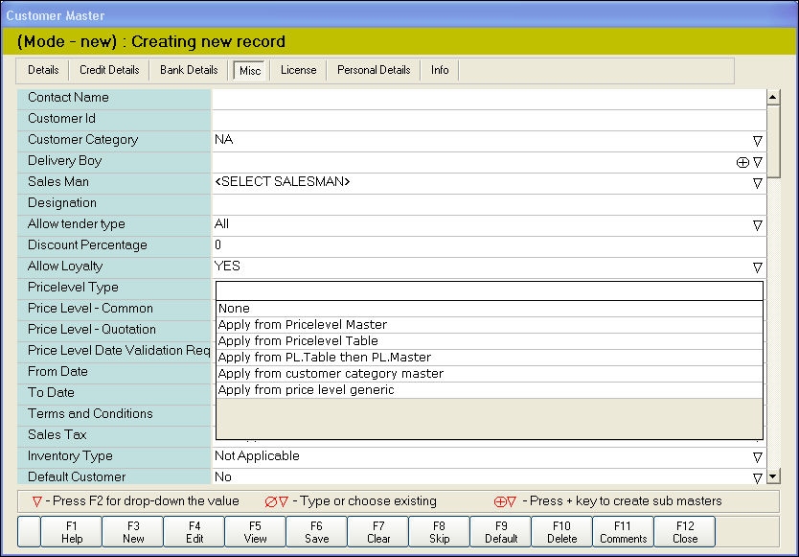The height and width of the screenshot is (557, 799).
Task: Click the F10 Delete button
Action: pos(562,532)
